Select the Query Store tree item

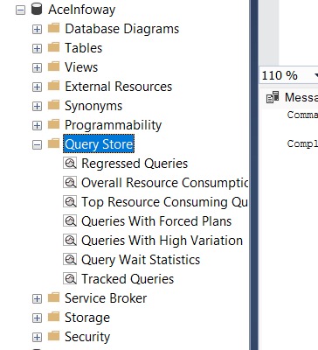pyautogui.click(x=99, y=144)
